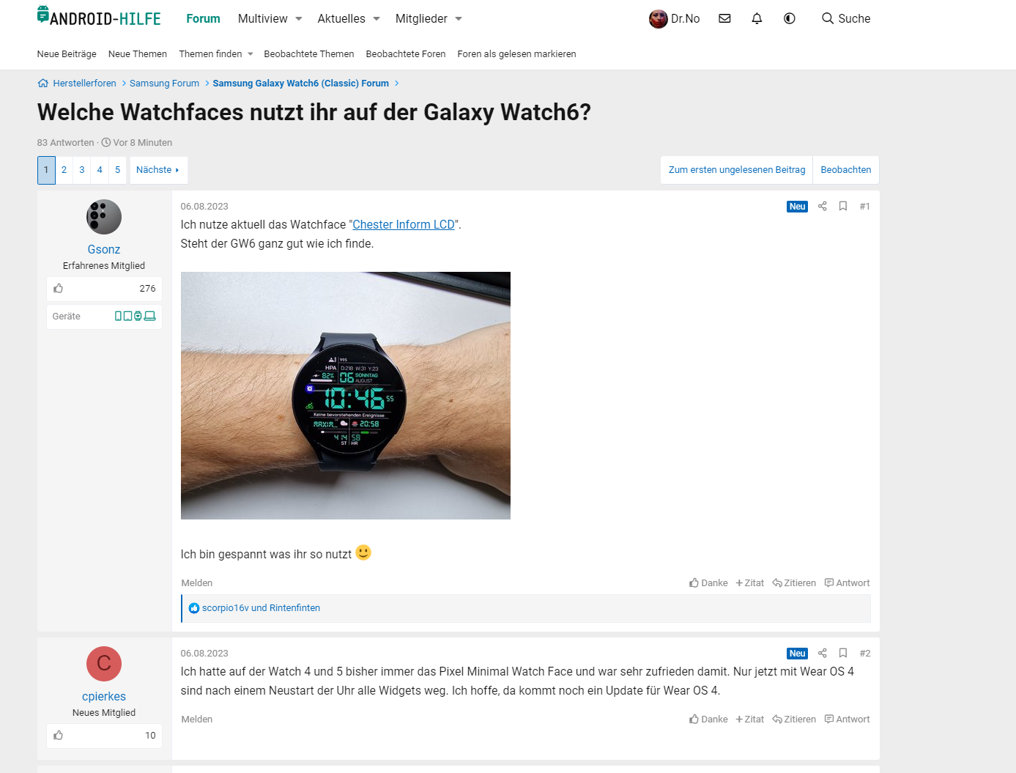Click the Suche magnifier icon
The image size is (1016, 773).
[828, 18]
